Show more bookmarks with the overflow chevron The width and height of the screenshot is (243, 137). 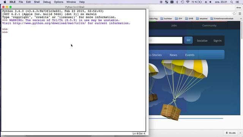(x=241, y=19)
